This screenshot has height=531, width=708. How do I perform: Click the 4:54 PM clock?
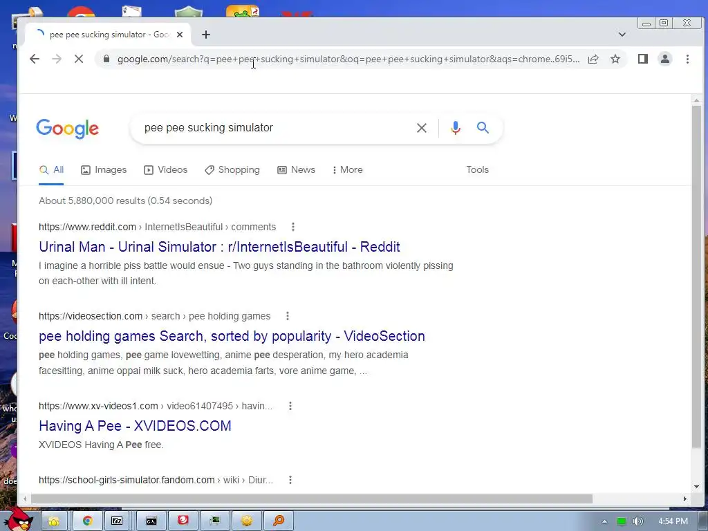(673, 521)
